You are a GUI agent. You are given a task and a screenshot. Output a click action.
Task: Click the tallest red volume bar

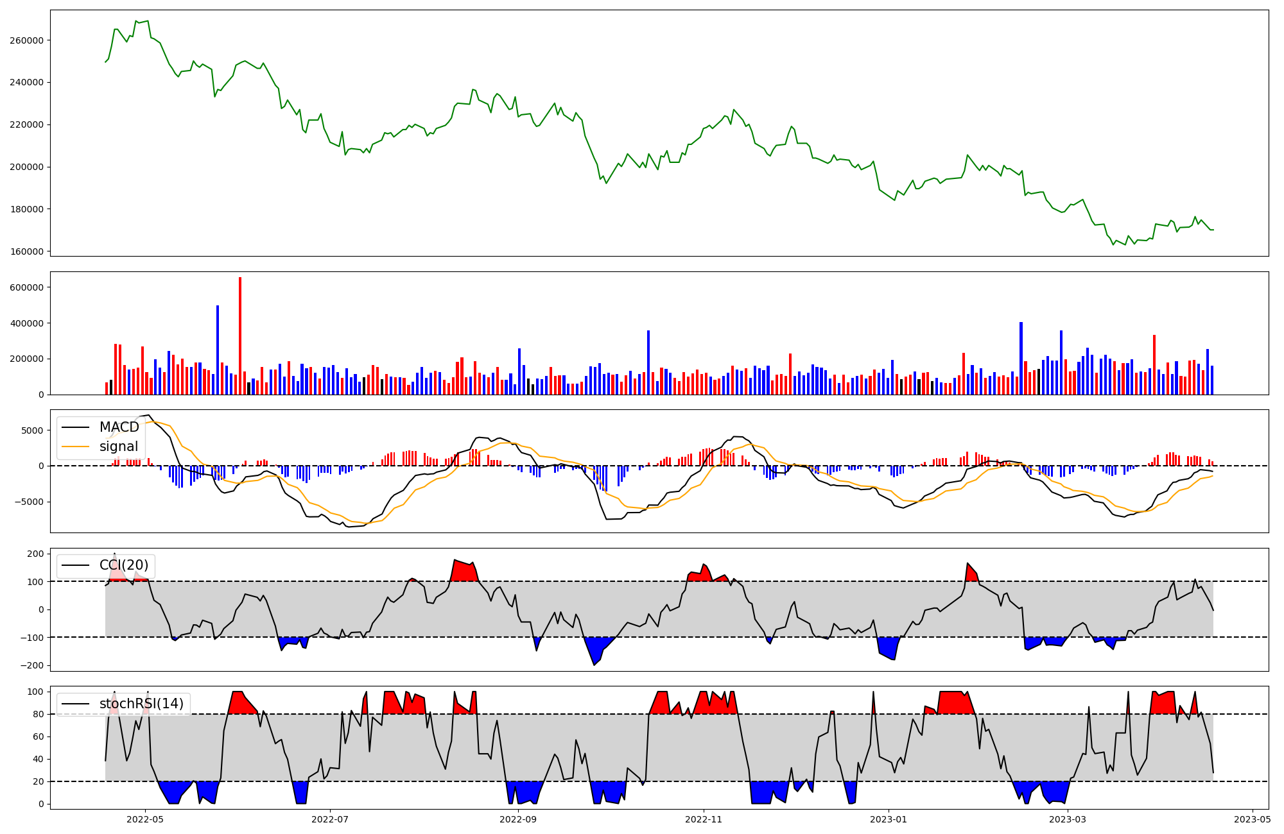(240, 336)
